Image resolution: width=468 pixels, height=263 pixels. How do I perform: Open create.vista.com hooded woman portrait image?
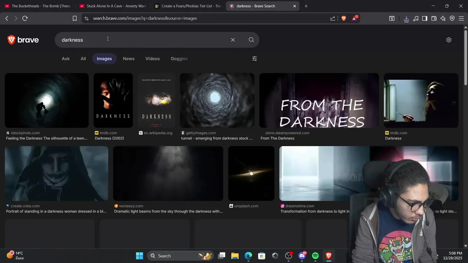point(56,174)
